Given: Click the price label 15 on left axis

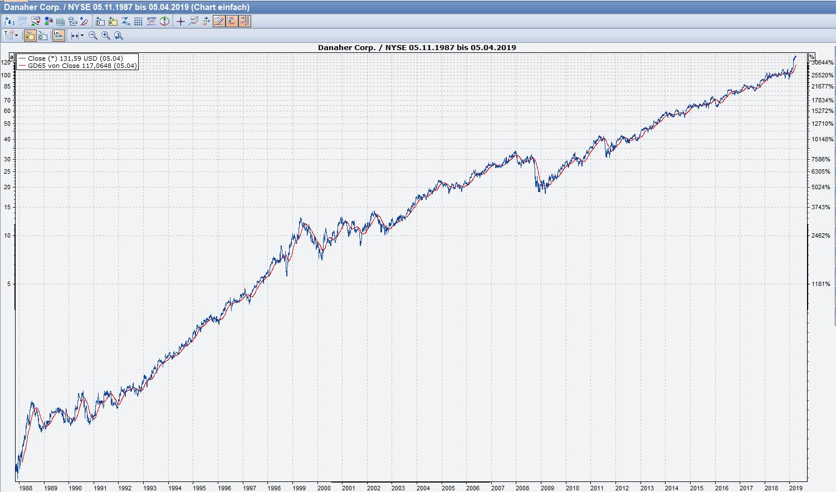Looking at the screenshot, I should (x=7, y=207).
